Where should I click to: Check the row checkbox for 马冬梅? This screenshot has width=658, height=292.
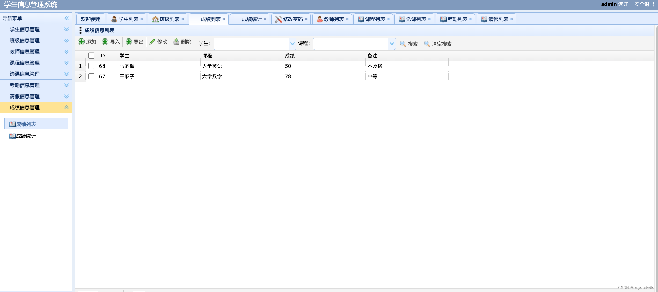91,66
